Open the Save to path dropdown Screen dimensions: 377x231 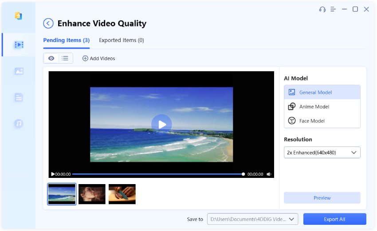252,219
